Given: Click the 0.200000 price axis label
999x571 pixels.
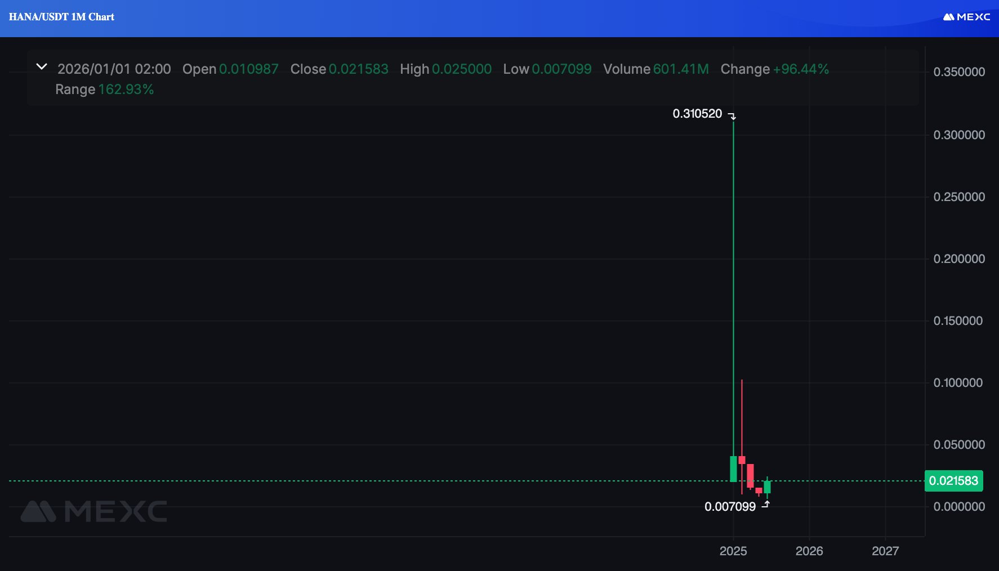Looking at the screenshot, I should click(959, 259).
